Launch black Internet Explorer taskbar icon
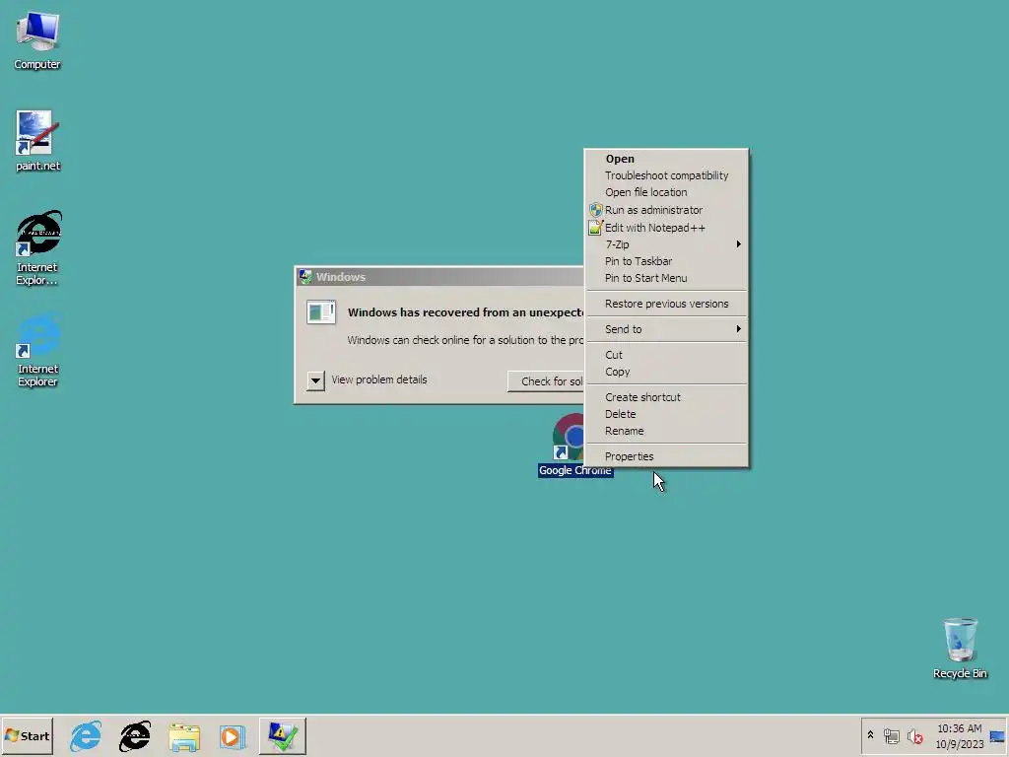Image resolution: width=1009 pixels, height=757 pixels. coord(135,735)
